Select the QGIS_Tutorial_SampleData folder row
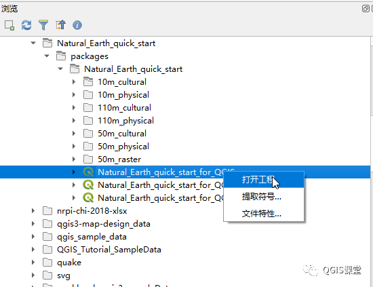The width and height of the screenshot is (373, 287). tap(185, 249)
